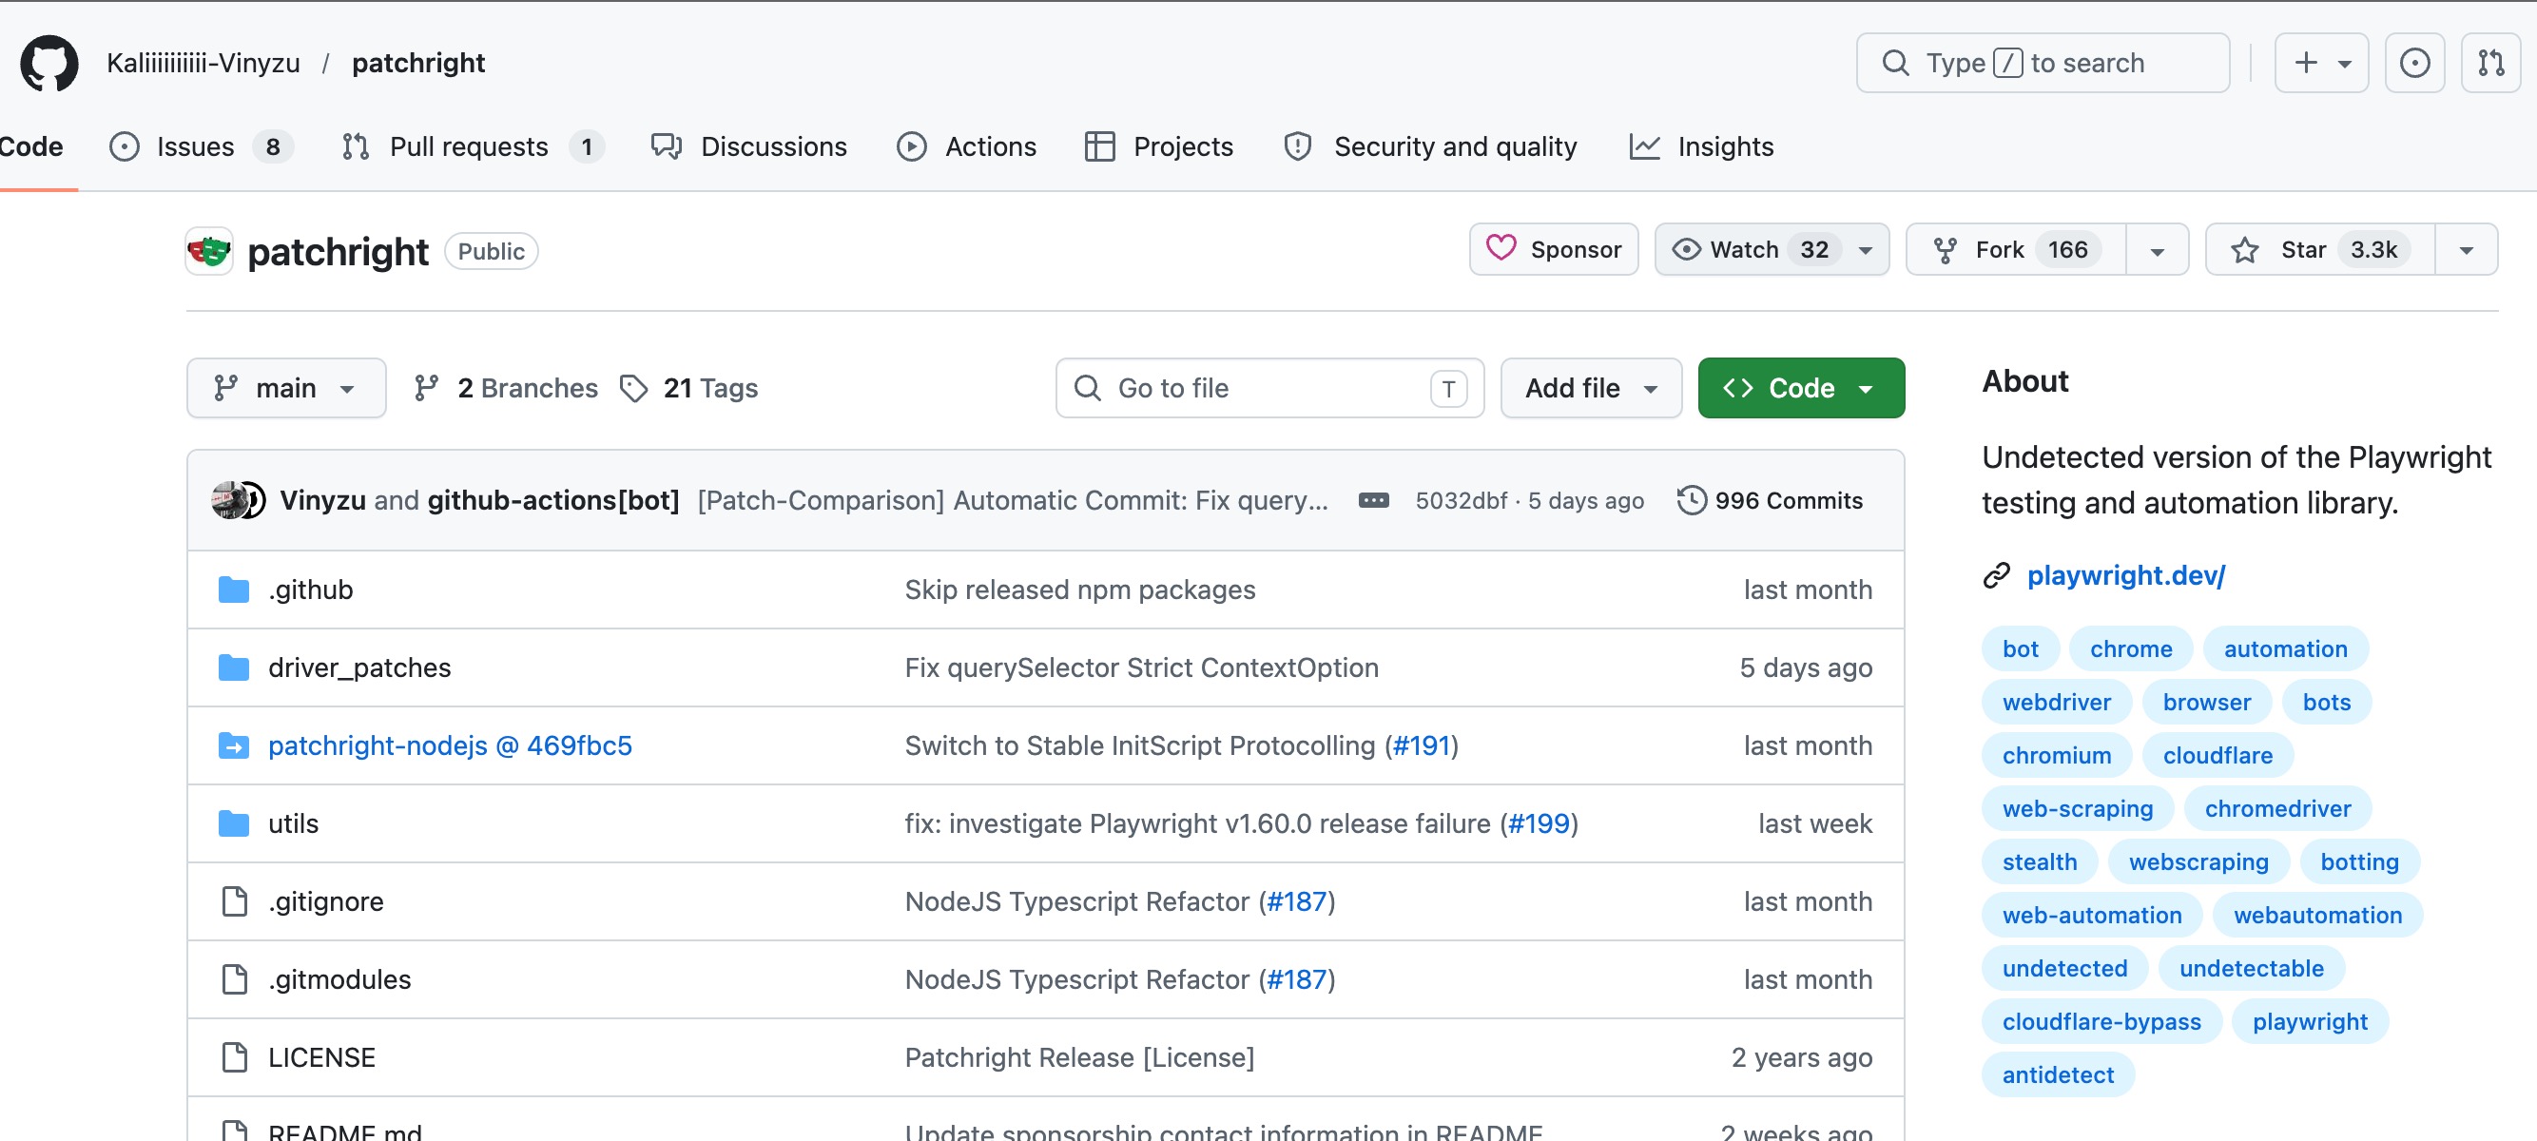Viewport: 2537px width, 1141px height.
Task: Open the utils folder icon
Action: [233, 823]
